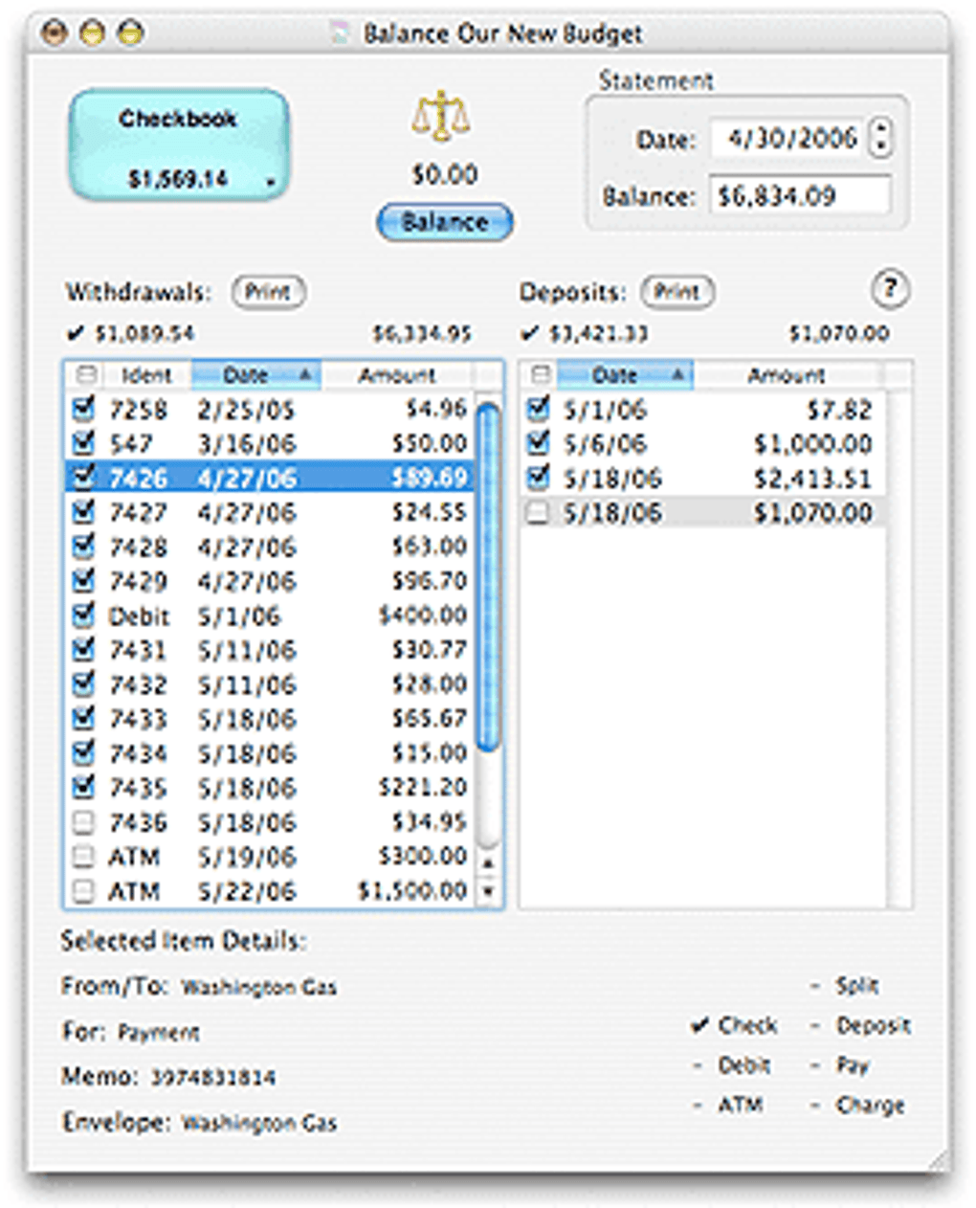Select the 5/6/06 $1,000.00 deposit row
Image resolution: width=976 pixels, height=1208 pixels.
(x=702, y=444)
